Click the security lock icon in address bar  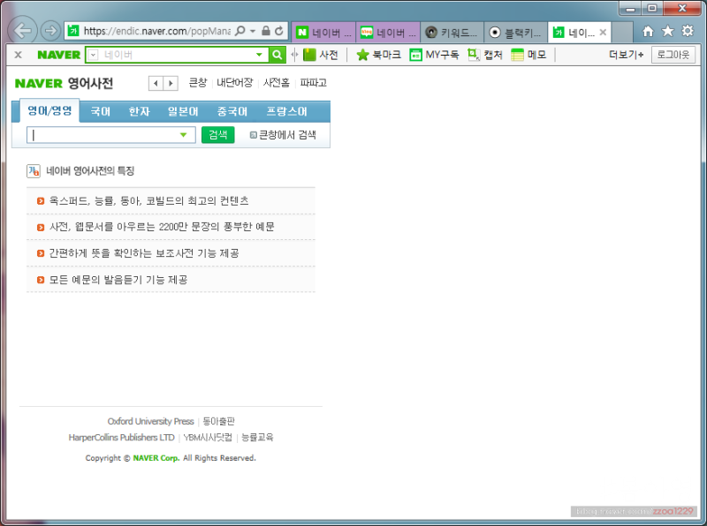click(266, 31)
